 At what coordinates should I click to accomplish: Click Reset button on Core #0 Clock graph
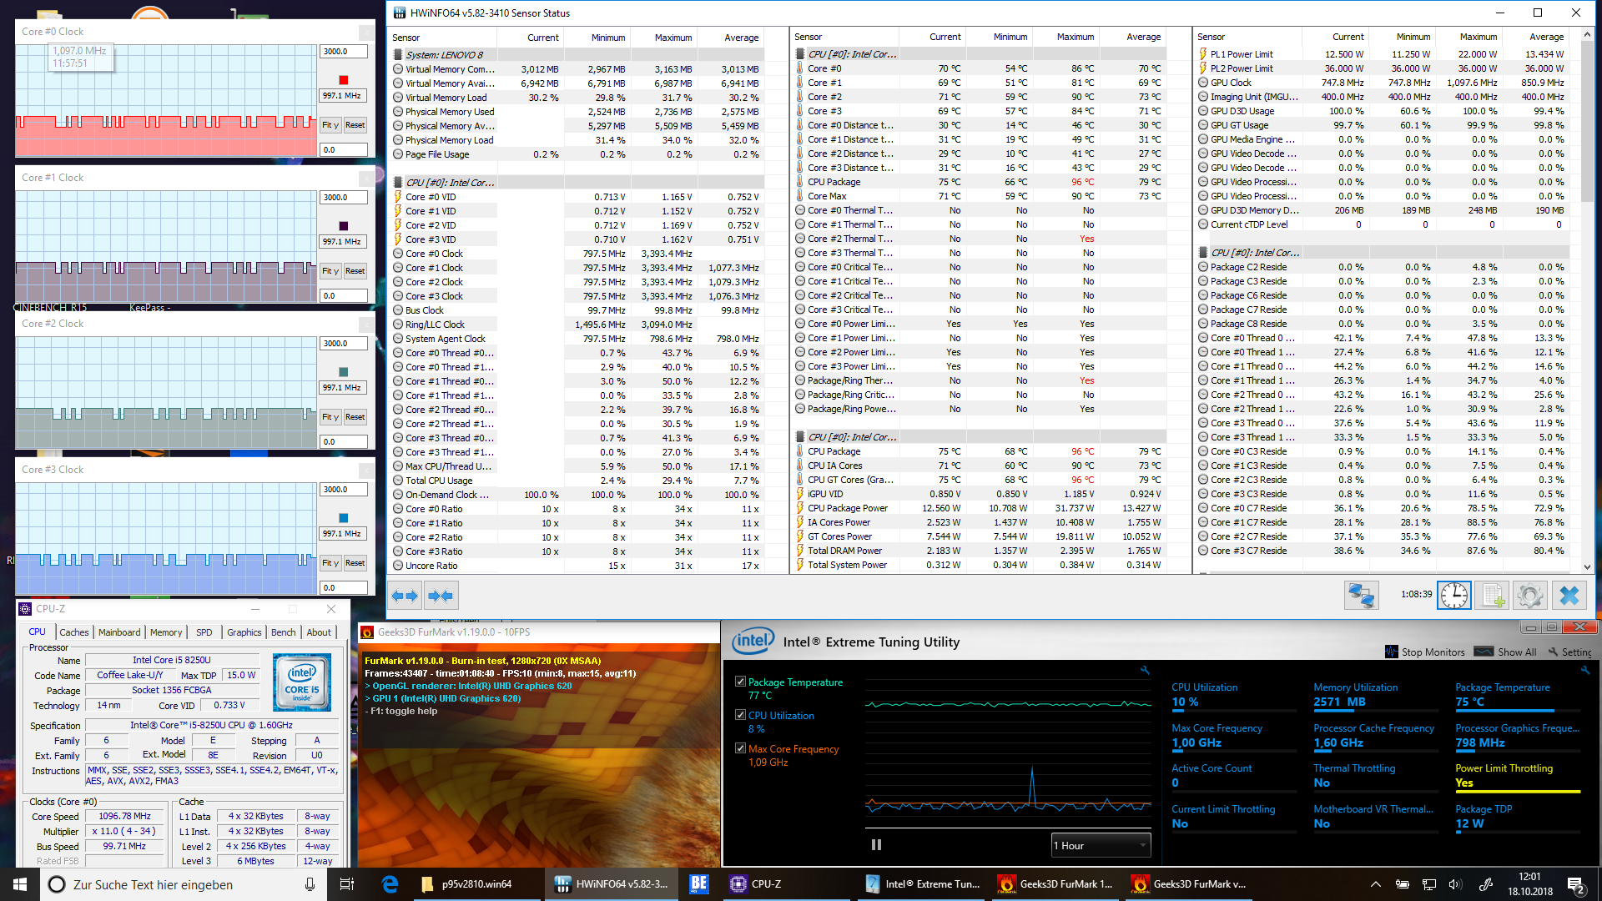coord(355,125)
